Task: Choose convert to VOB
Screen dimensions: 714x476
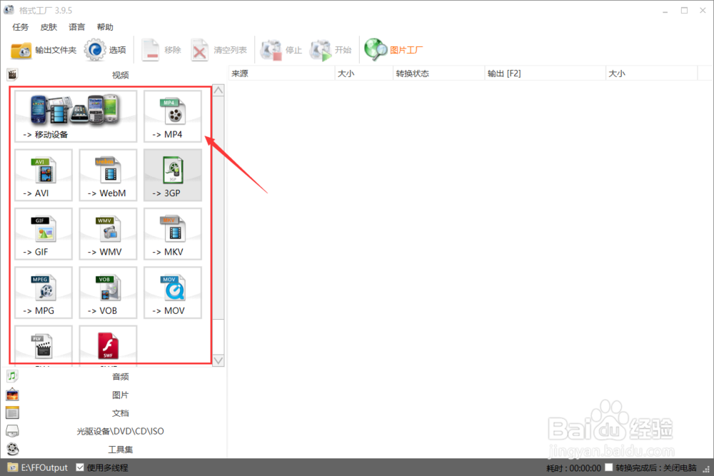Action: pos(108,292)
